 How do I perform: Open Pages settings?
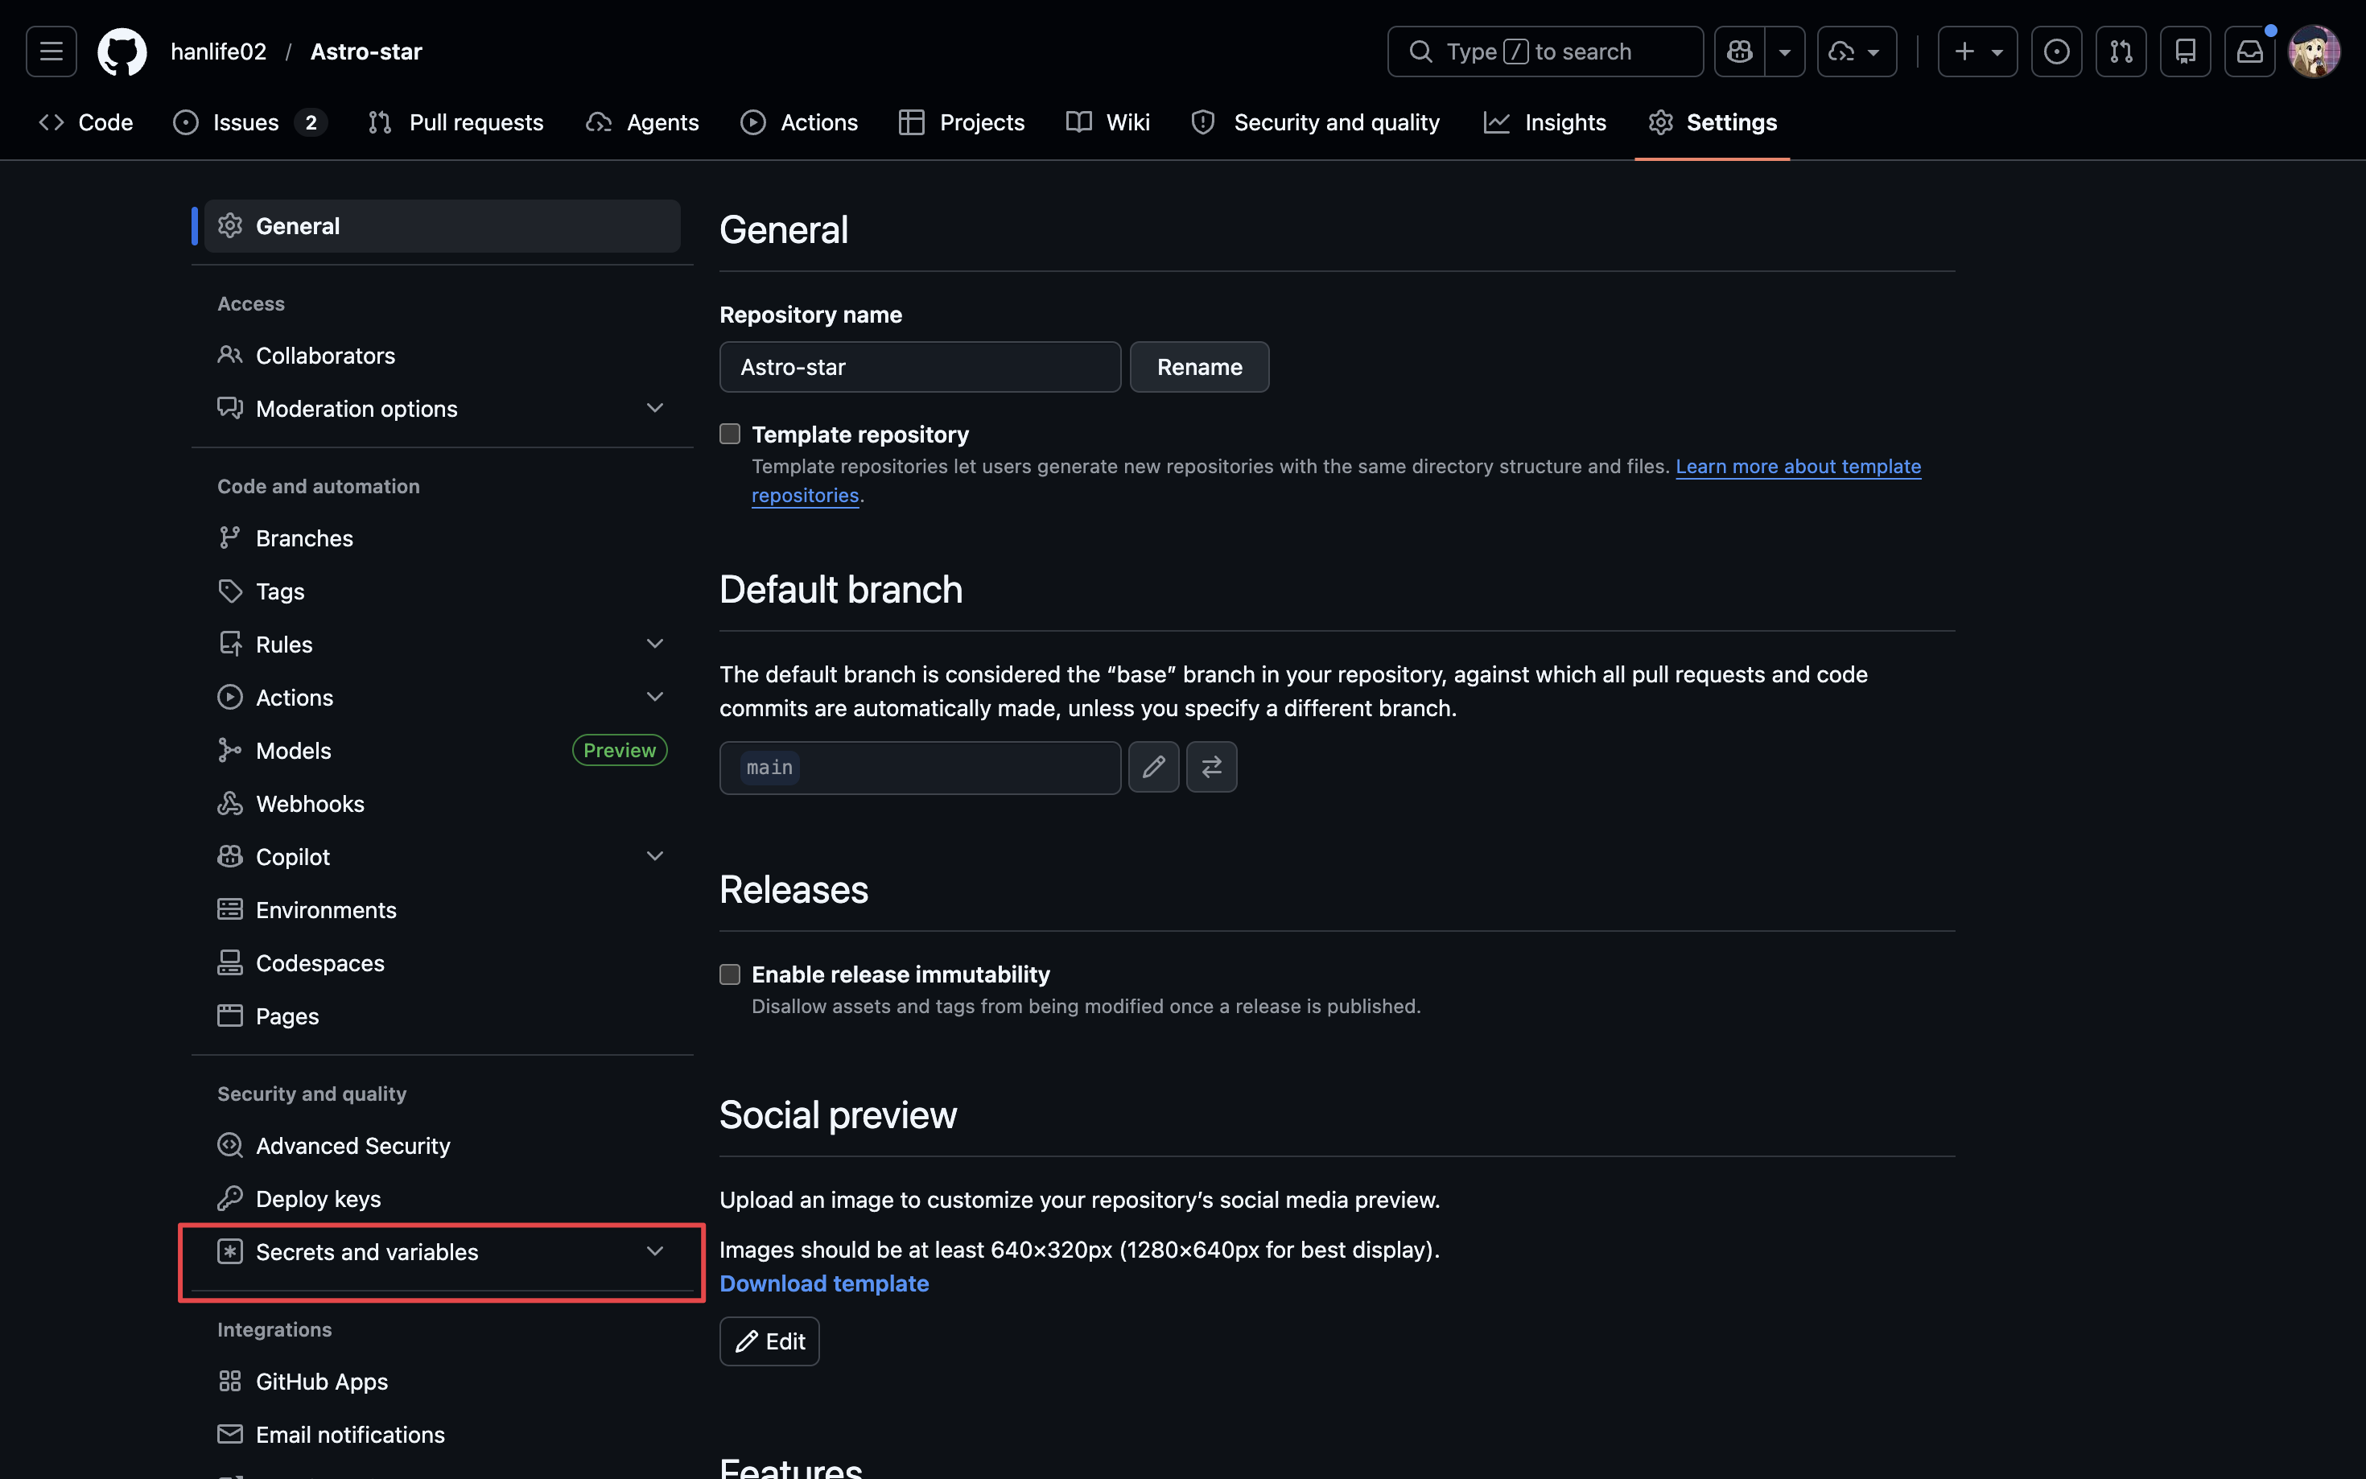[442, 1016]
